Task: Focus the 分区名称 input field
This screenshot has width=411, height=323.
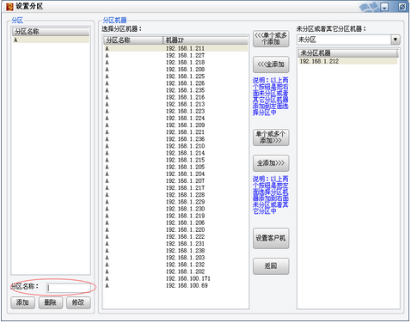Action: tap(68, 288)
